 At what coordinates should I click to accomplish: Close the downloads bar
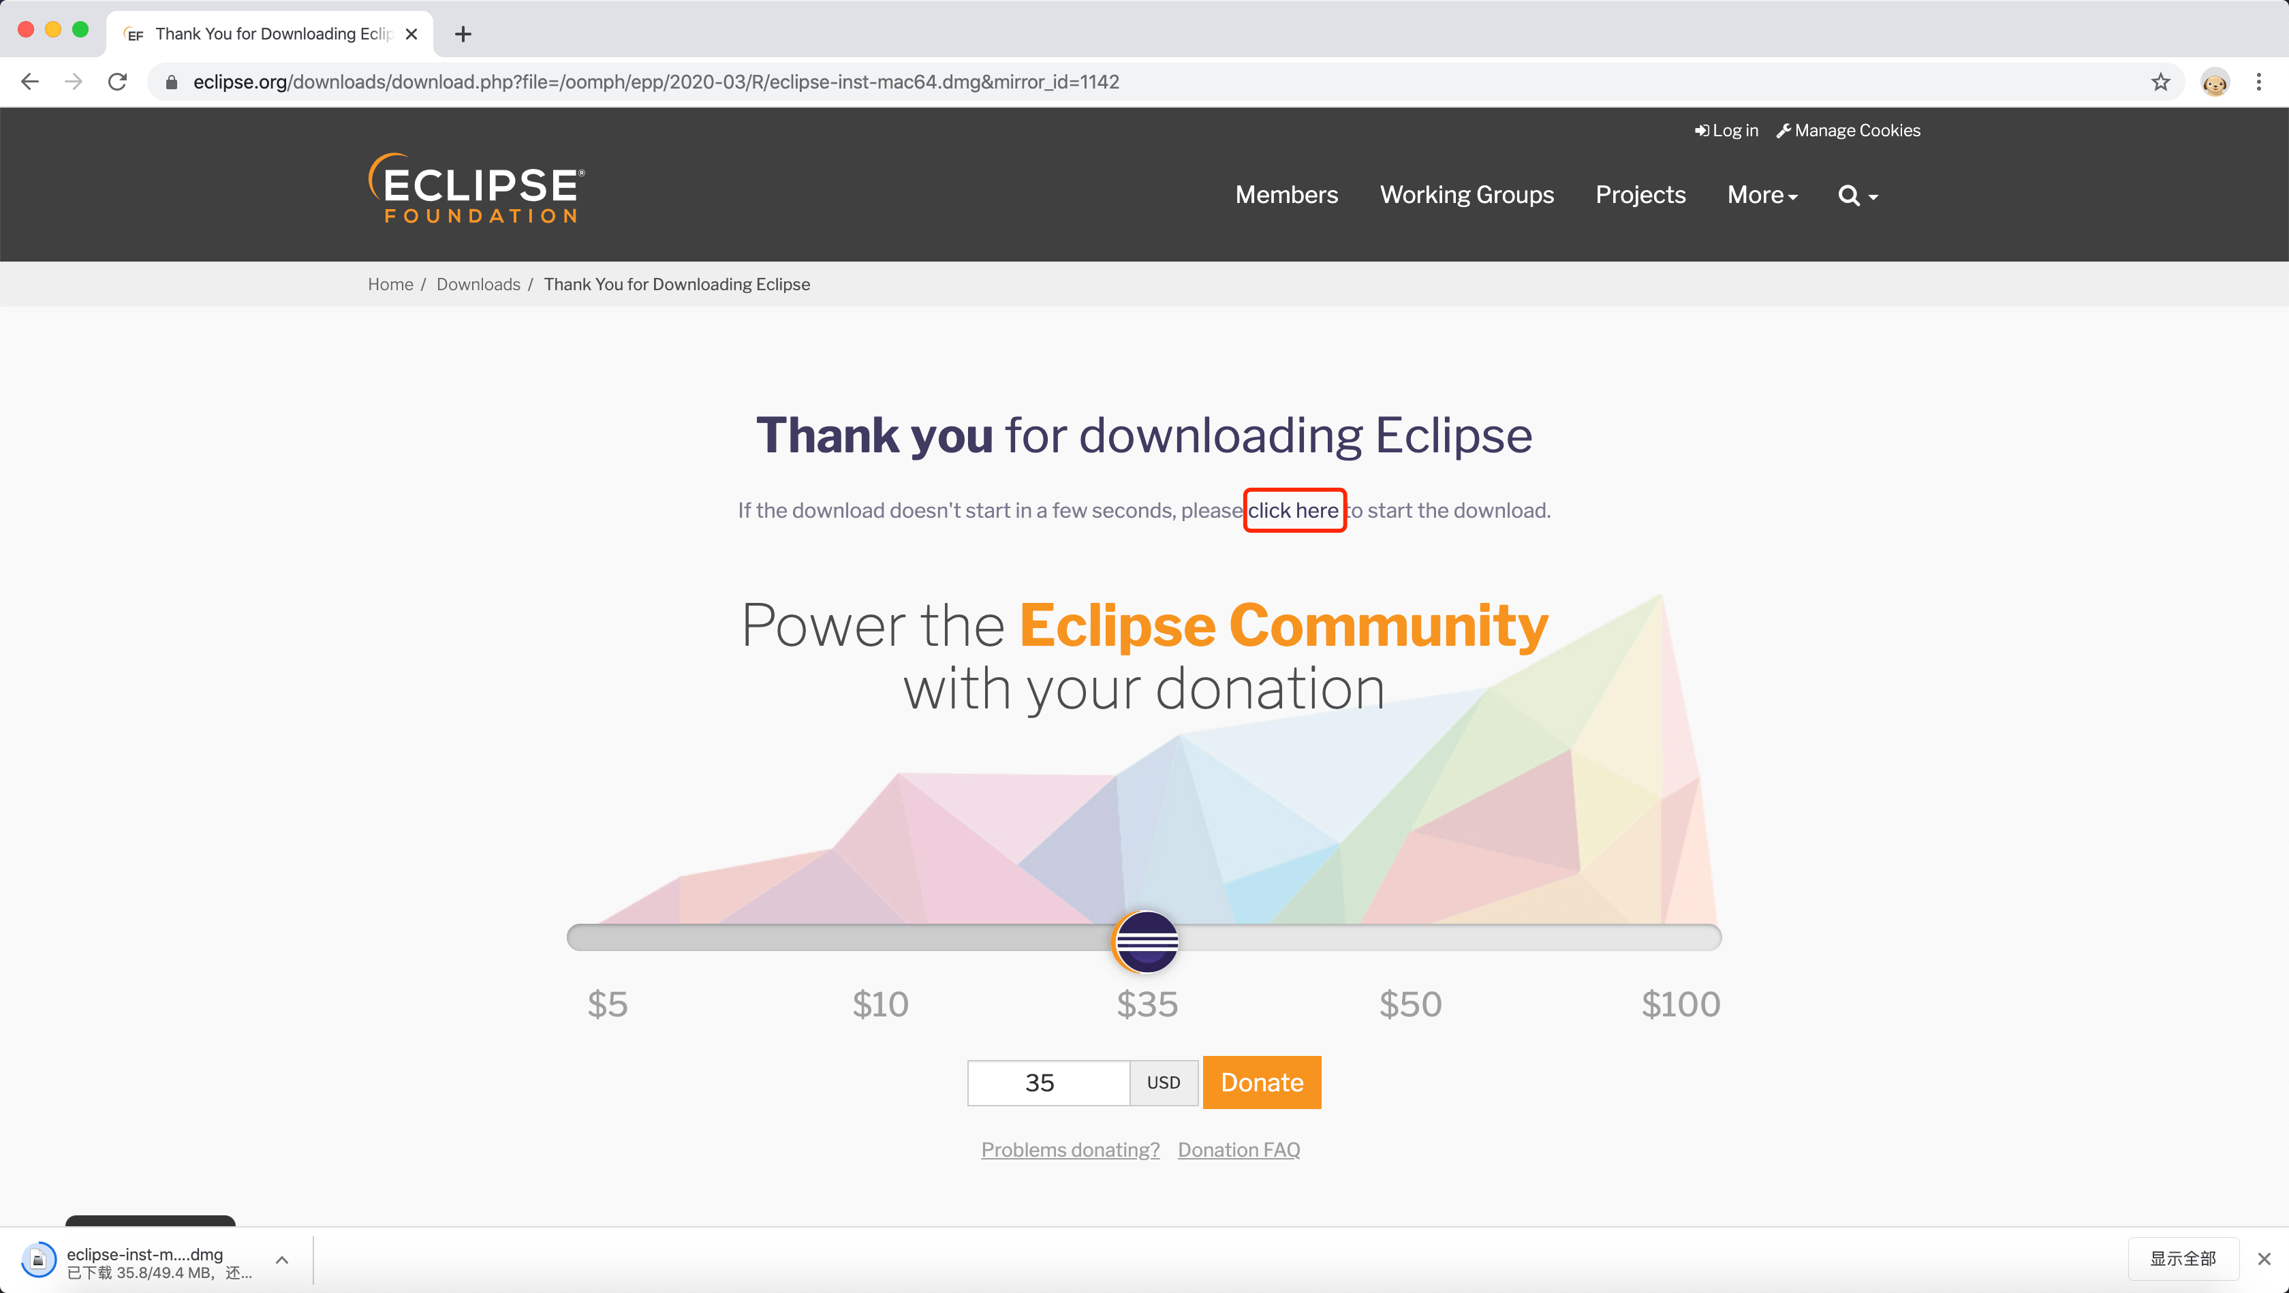click(2264, 1259)
